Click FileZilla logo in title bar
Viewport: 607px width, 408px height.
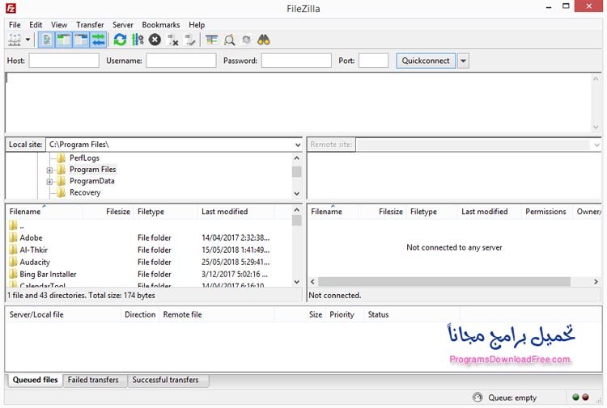click(11, 8)
